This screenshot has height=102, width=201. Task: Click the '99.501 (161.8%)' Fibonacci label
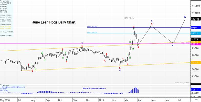tap(92, 27)
